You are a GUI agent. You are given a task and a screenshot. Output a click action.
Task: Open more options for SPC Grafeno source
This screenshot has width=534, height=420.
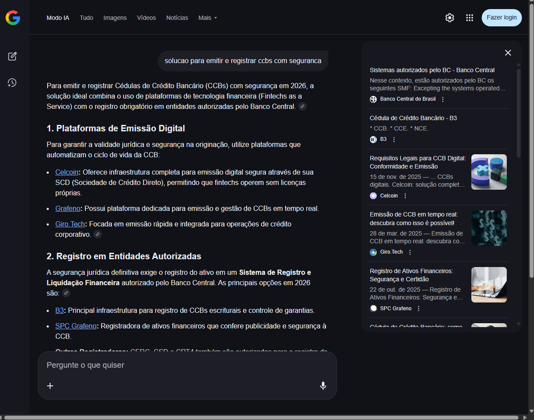coord(419,309)
